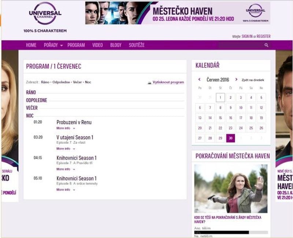Open the BLOGY menu item
This screenshot has height=238, width=293.
click(x=116, y=45)
